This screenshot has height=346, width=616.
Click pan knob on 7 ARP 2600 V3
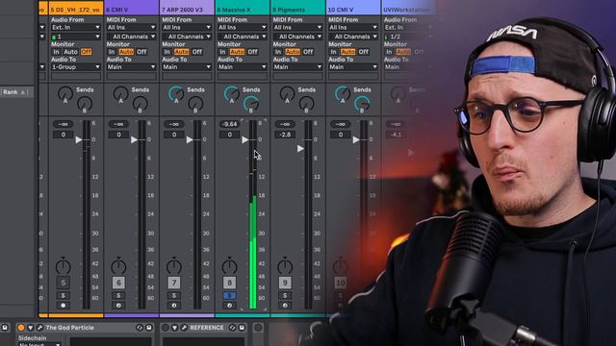click(x=174, y=267)
